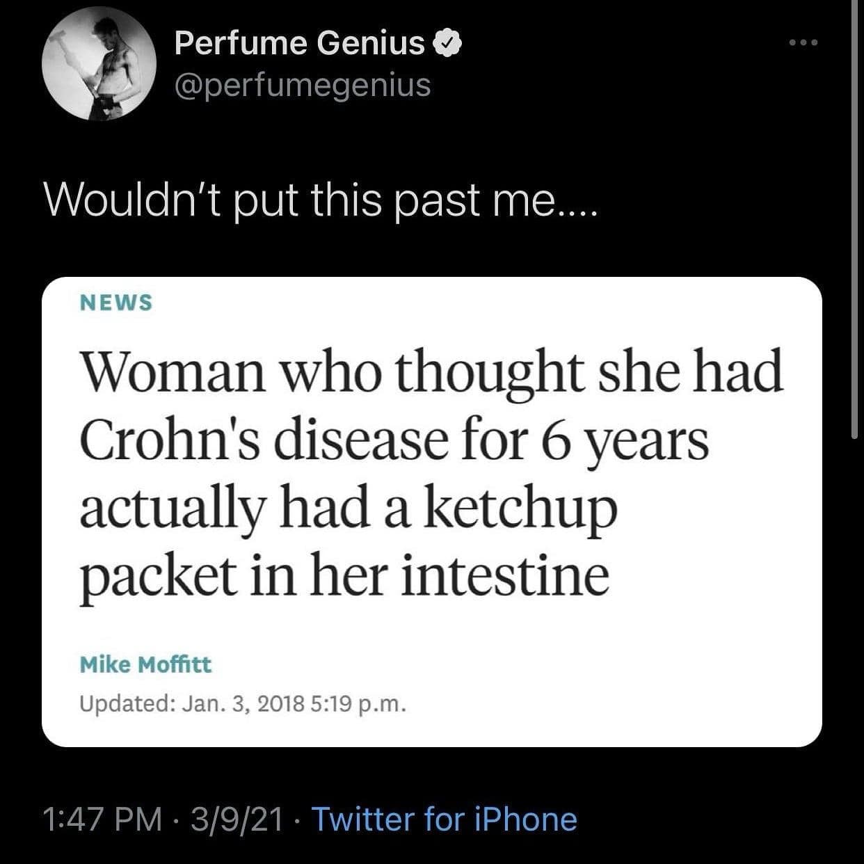Select the NEWS category label
864x864 pixels.
click(x=116, y=303)
